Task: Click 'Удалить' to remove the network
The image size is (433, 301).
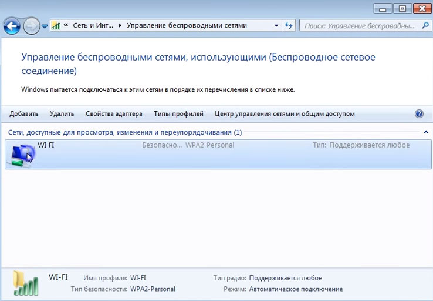Action: coord(62,113)
